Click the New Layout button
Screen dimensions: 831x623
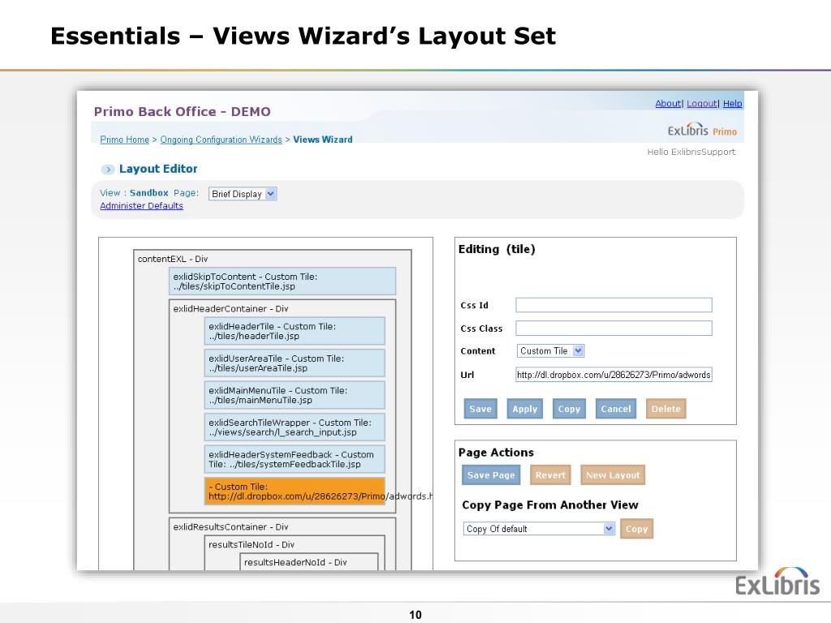tap(613, 475)
